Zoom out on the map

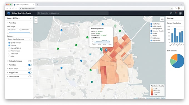(x=36, y=22)
